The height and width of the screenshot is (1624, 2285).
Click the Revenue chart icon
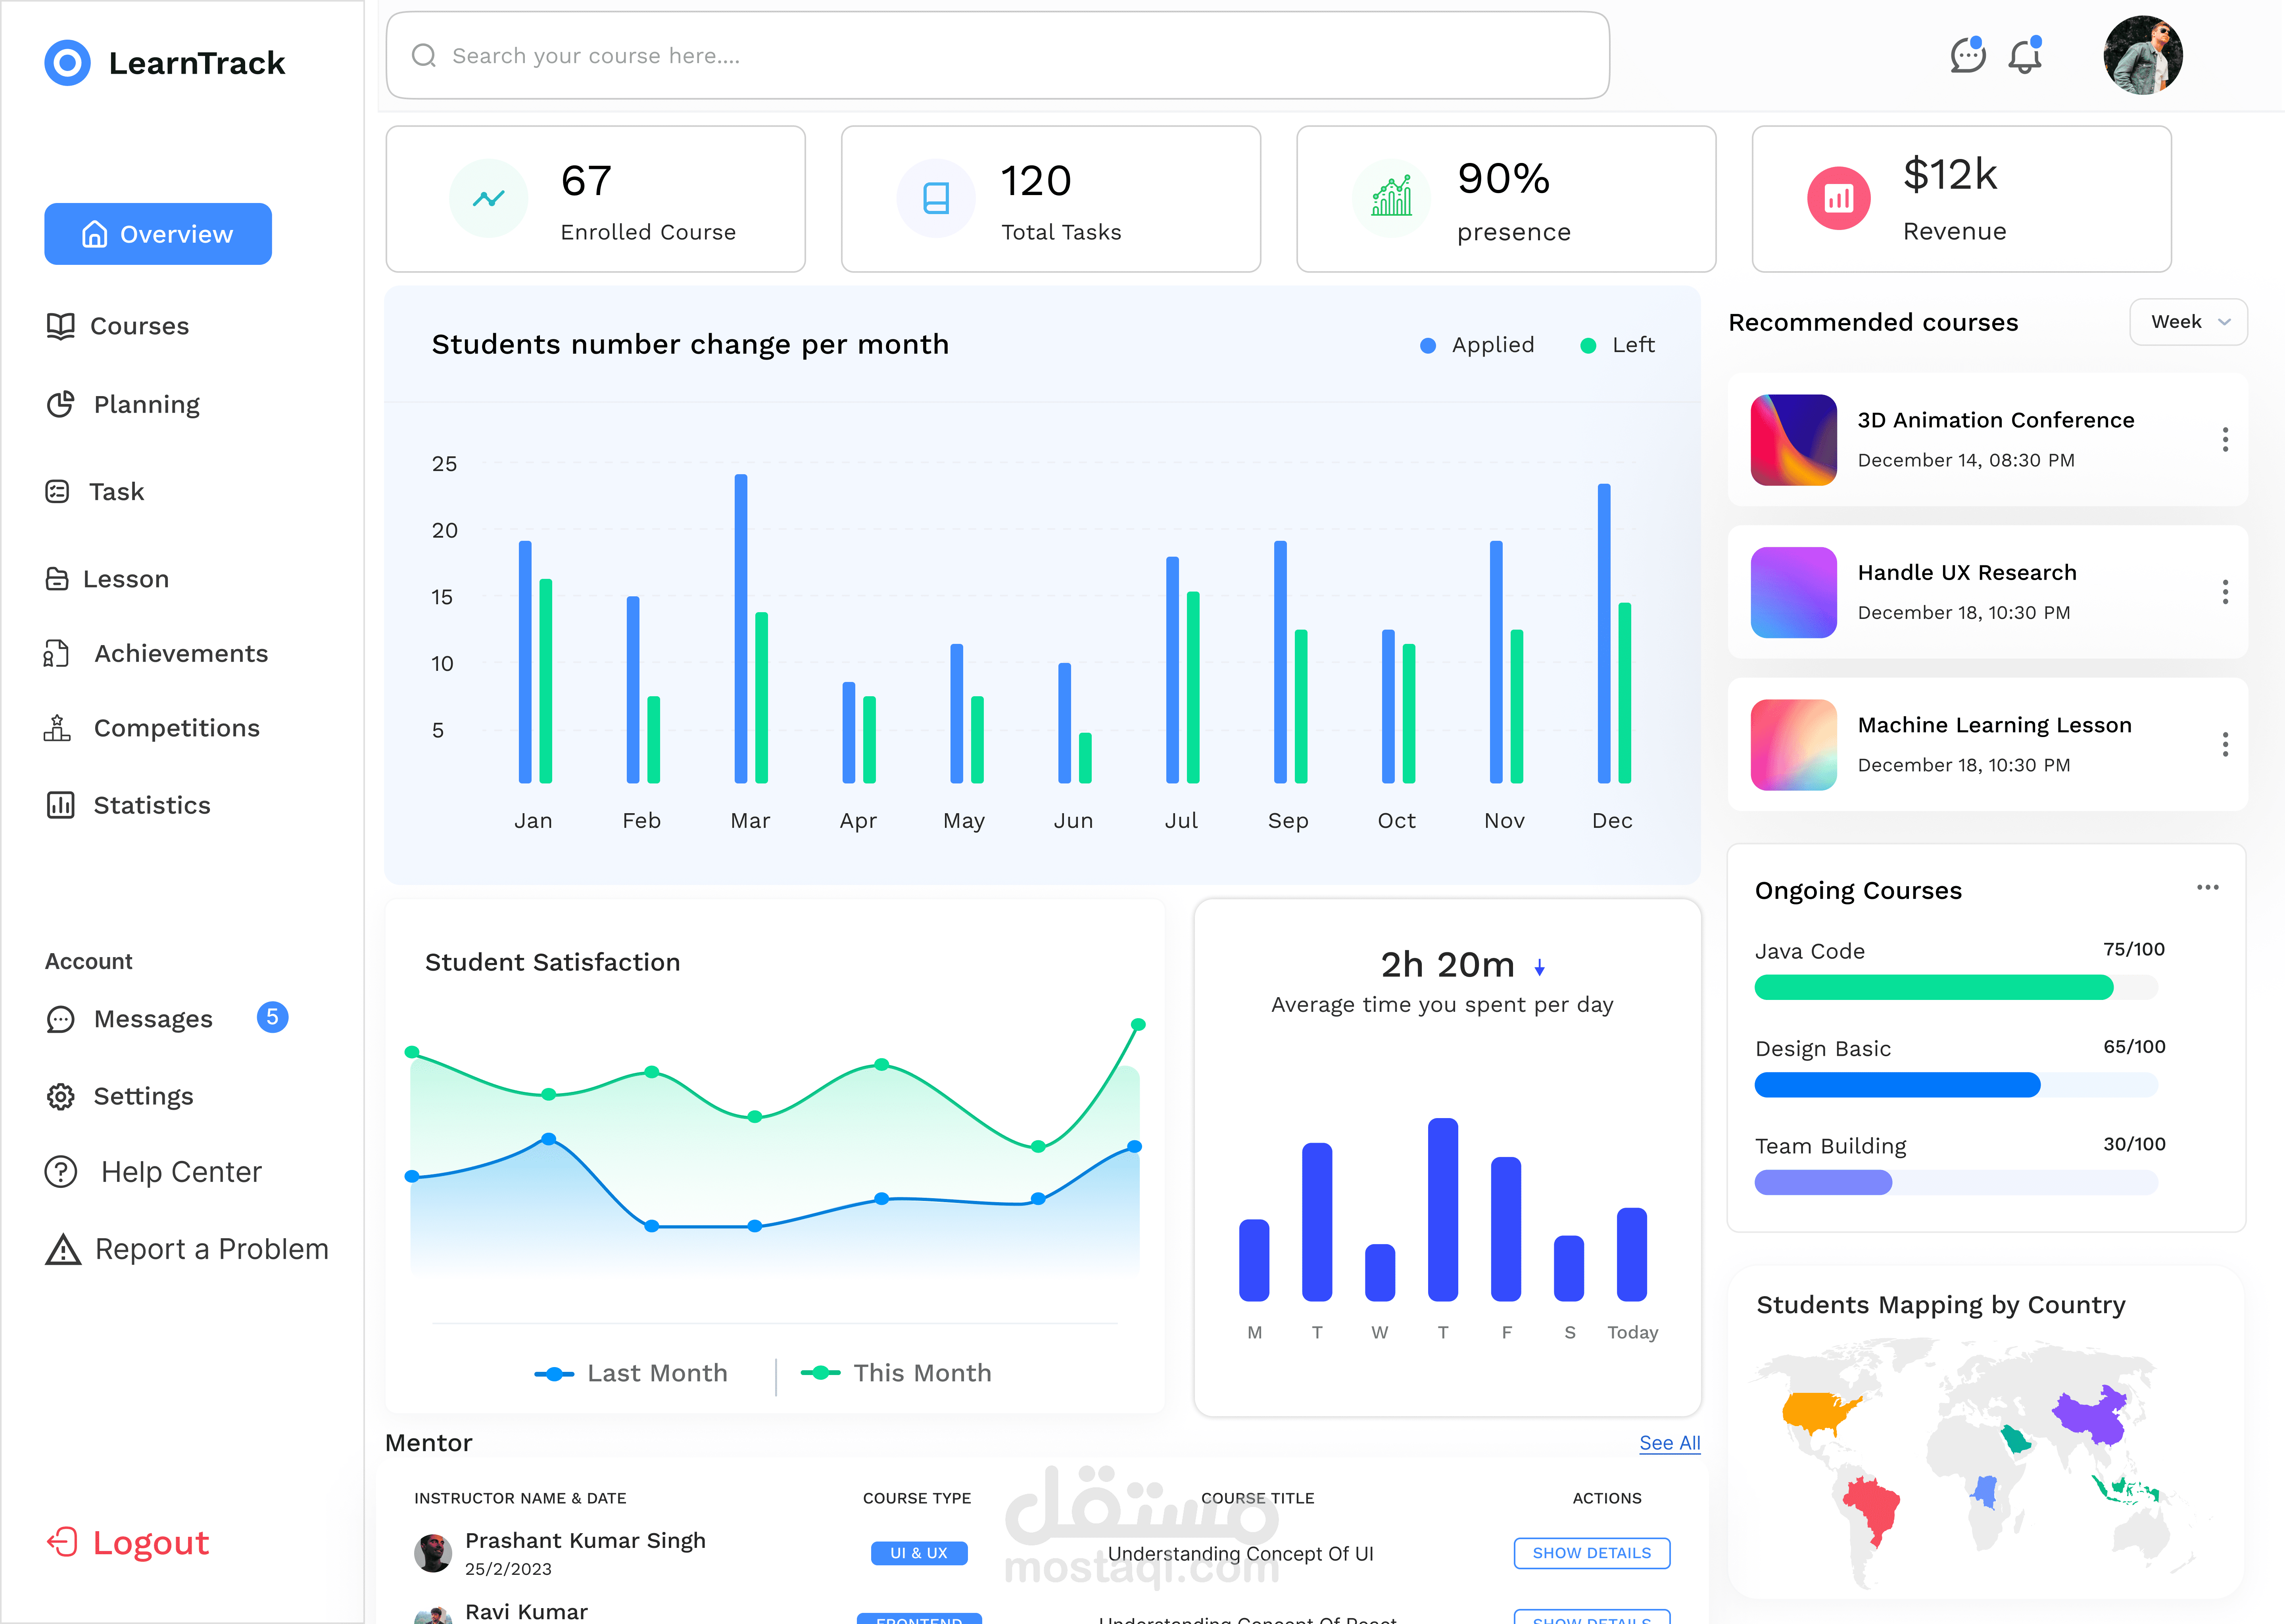click(x=1838, y=198)
